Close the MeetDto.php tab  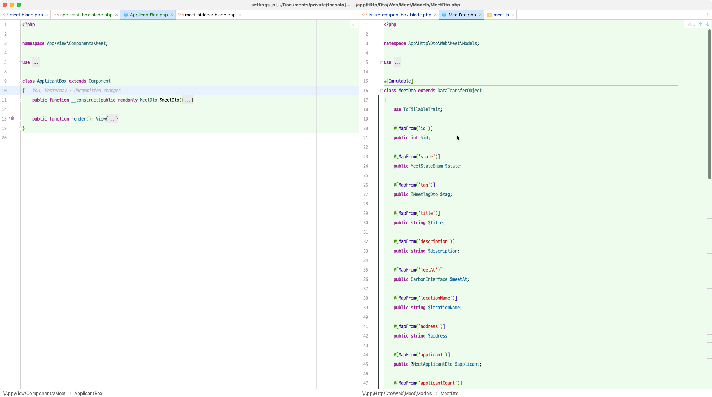coord(480,15)
